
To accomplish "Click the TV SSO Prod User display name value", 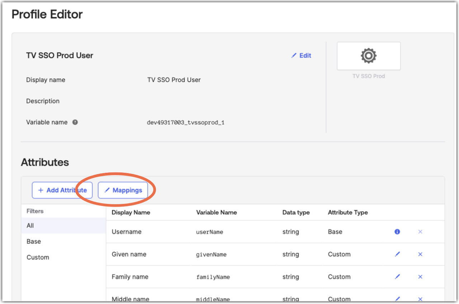I will 174,80.
